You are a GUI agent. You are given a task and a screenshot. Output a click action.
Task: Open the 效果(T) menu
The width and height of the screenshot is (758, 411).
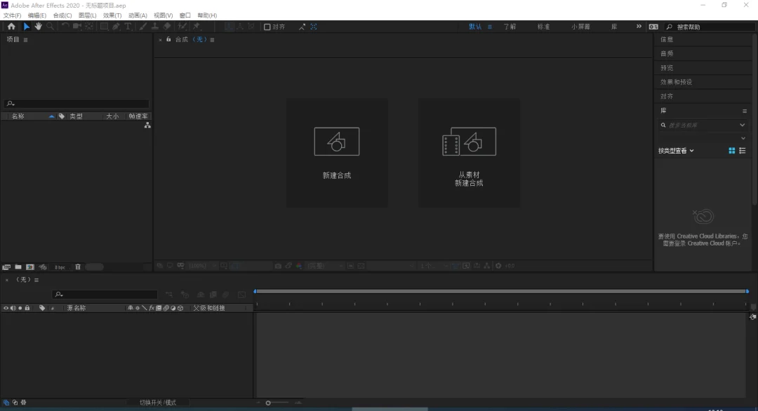click(112, 15)
